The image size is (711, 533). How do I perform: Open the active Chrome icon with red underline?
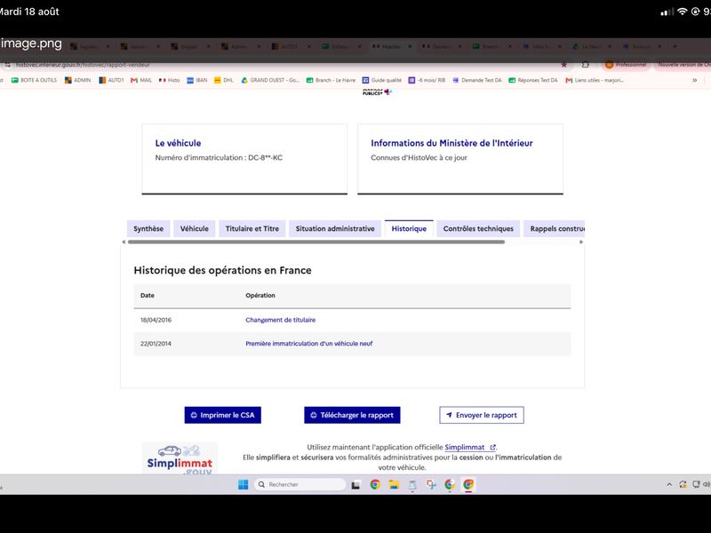coord(468,484)
